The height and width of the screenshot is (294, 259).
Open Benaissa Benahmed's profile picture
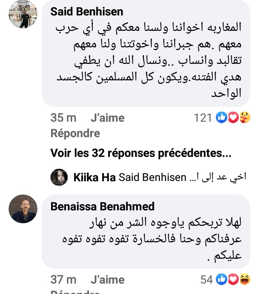pos(23,209)
